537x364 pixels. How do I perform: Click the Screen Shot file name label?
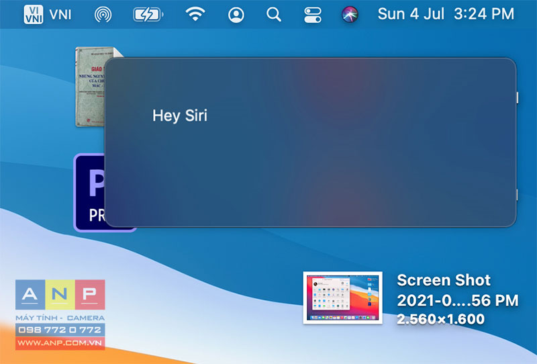click(x=458, y=290)
